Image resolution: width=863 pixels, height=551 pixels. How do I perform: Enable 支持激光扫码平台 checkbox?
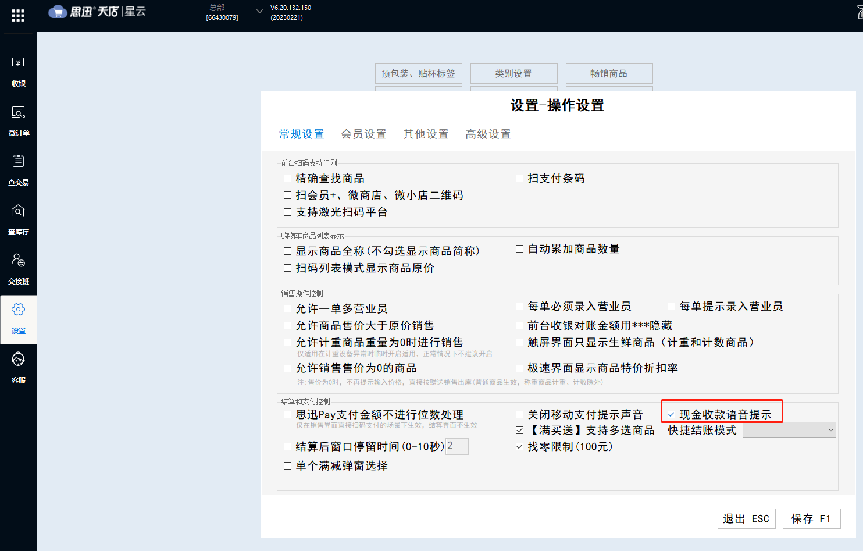point(287,212)
